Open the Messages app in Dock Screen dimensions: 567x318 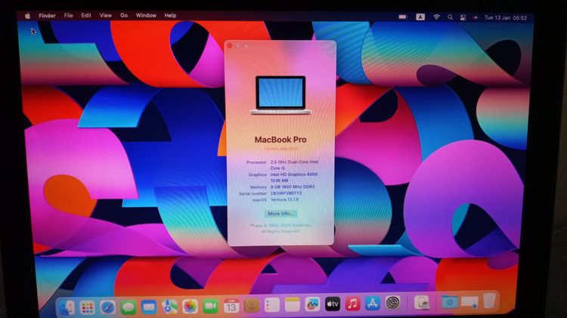128,307
